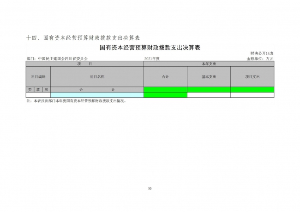
Task: Click the 基本支出 column header
Action: [209, 76]
